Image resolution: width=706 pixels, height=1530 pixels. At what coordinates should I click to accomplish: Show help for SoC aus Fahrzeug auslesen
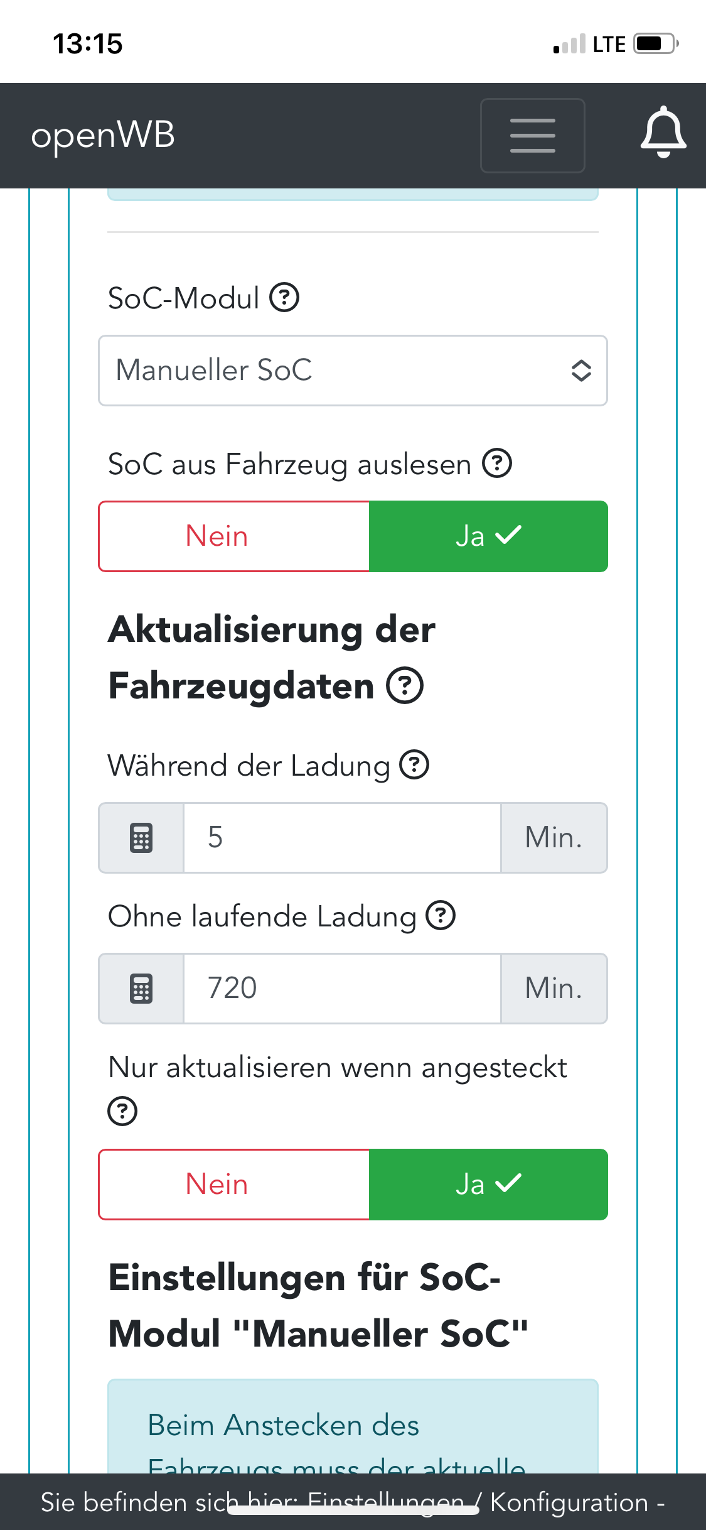point(497,464)
